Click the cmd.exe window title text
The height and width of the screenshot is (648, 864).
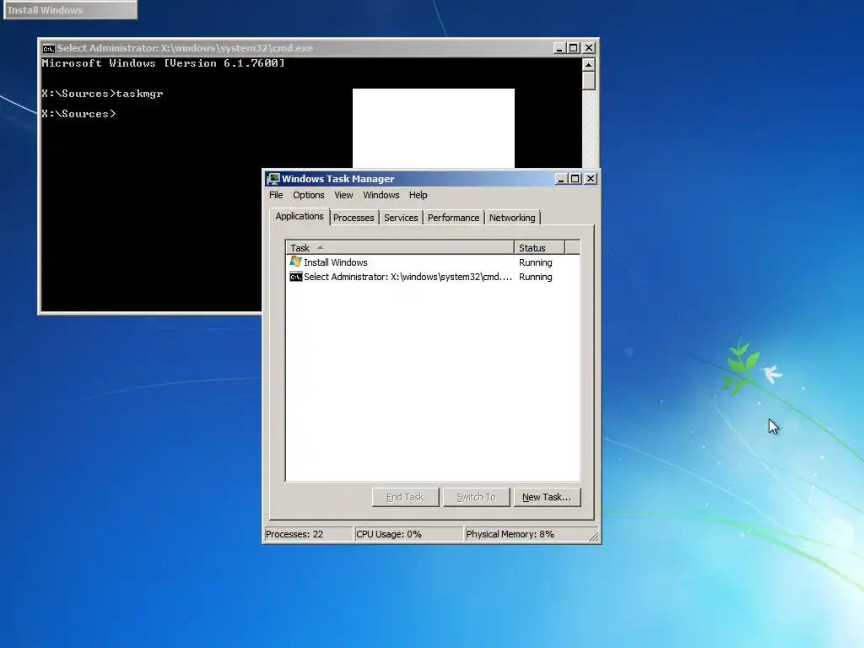[x=185, y=48]
